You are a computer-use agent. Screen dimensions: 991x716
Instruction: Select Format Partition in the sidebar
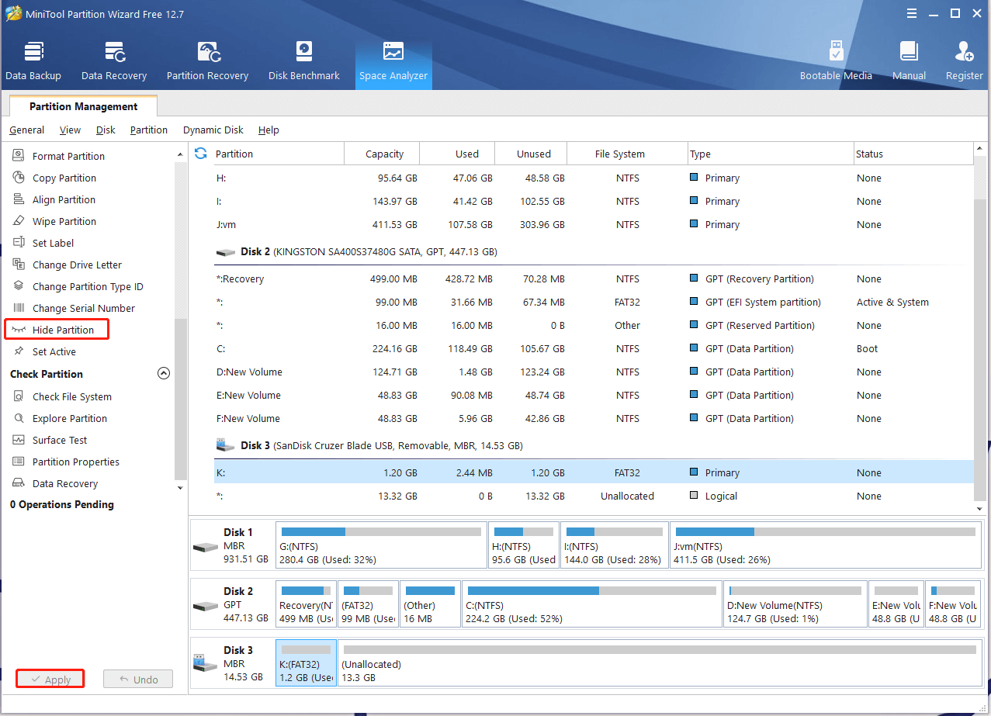pos(68,156)
